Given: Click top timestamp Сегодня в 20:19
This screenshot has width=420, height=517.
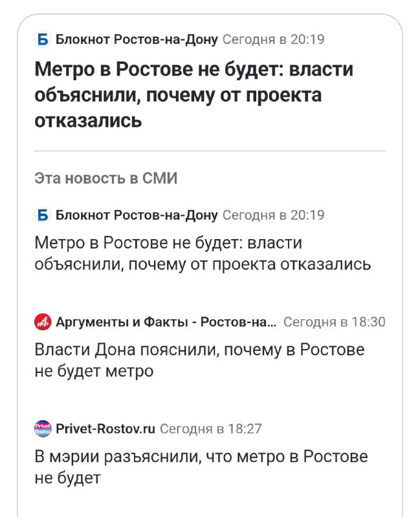Looking at the screenshot, I should coord(273,39).
